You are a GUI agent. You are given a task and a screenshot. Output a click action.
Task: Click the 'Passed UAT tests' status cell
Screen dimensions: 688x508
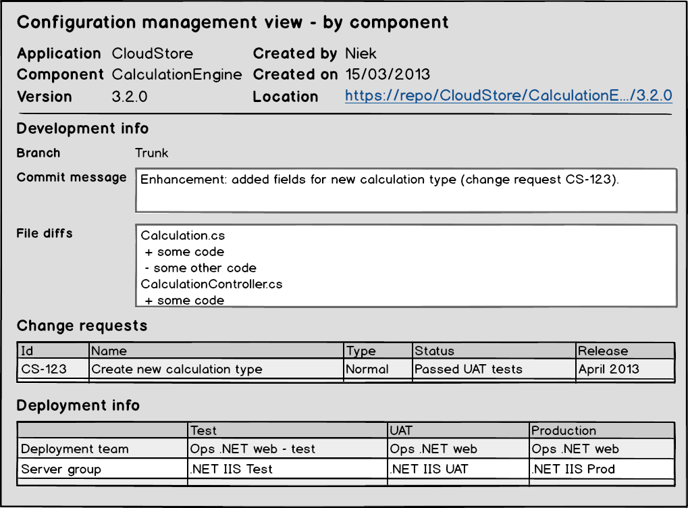pyautogui.click(x=494, y=369)
